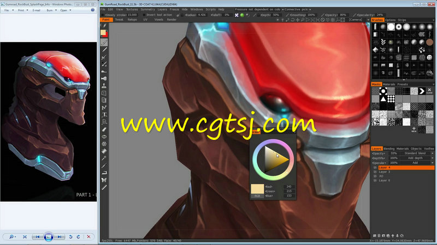The image size is (437, 245).
Task: Enable the Invert tool action checkbox
Action: tap(144, 15)
